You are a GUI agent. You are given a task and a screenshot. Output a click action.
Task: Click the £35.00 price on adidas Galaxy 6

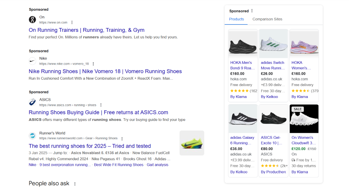[x=236, y=149]
